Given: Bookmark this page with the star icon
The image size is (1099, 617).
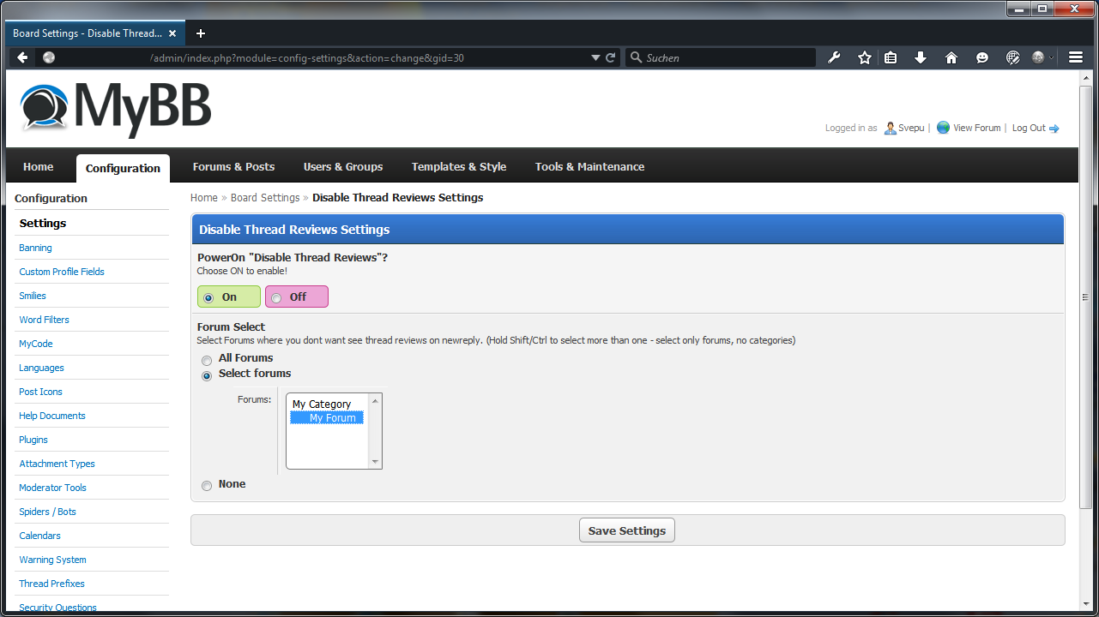Looking at the screenshot, I should click(x=865, y=57).
